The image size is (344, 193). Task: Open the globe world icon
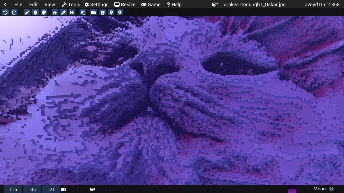tap(102, 13)
